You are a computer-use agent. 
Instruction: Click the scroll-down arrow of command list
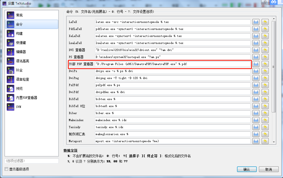coord(274,142)
